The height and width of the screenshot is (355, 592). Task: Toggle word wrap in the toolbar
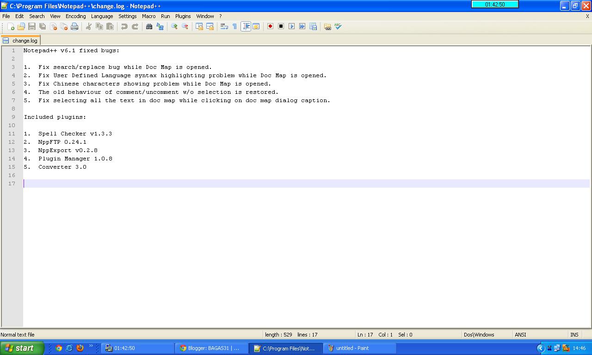click(x=224, y=26)
